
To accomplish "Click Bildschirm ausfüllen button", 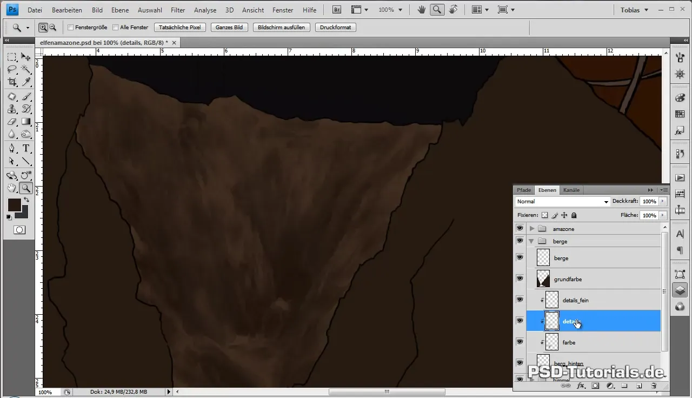I will 281,27.
